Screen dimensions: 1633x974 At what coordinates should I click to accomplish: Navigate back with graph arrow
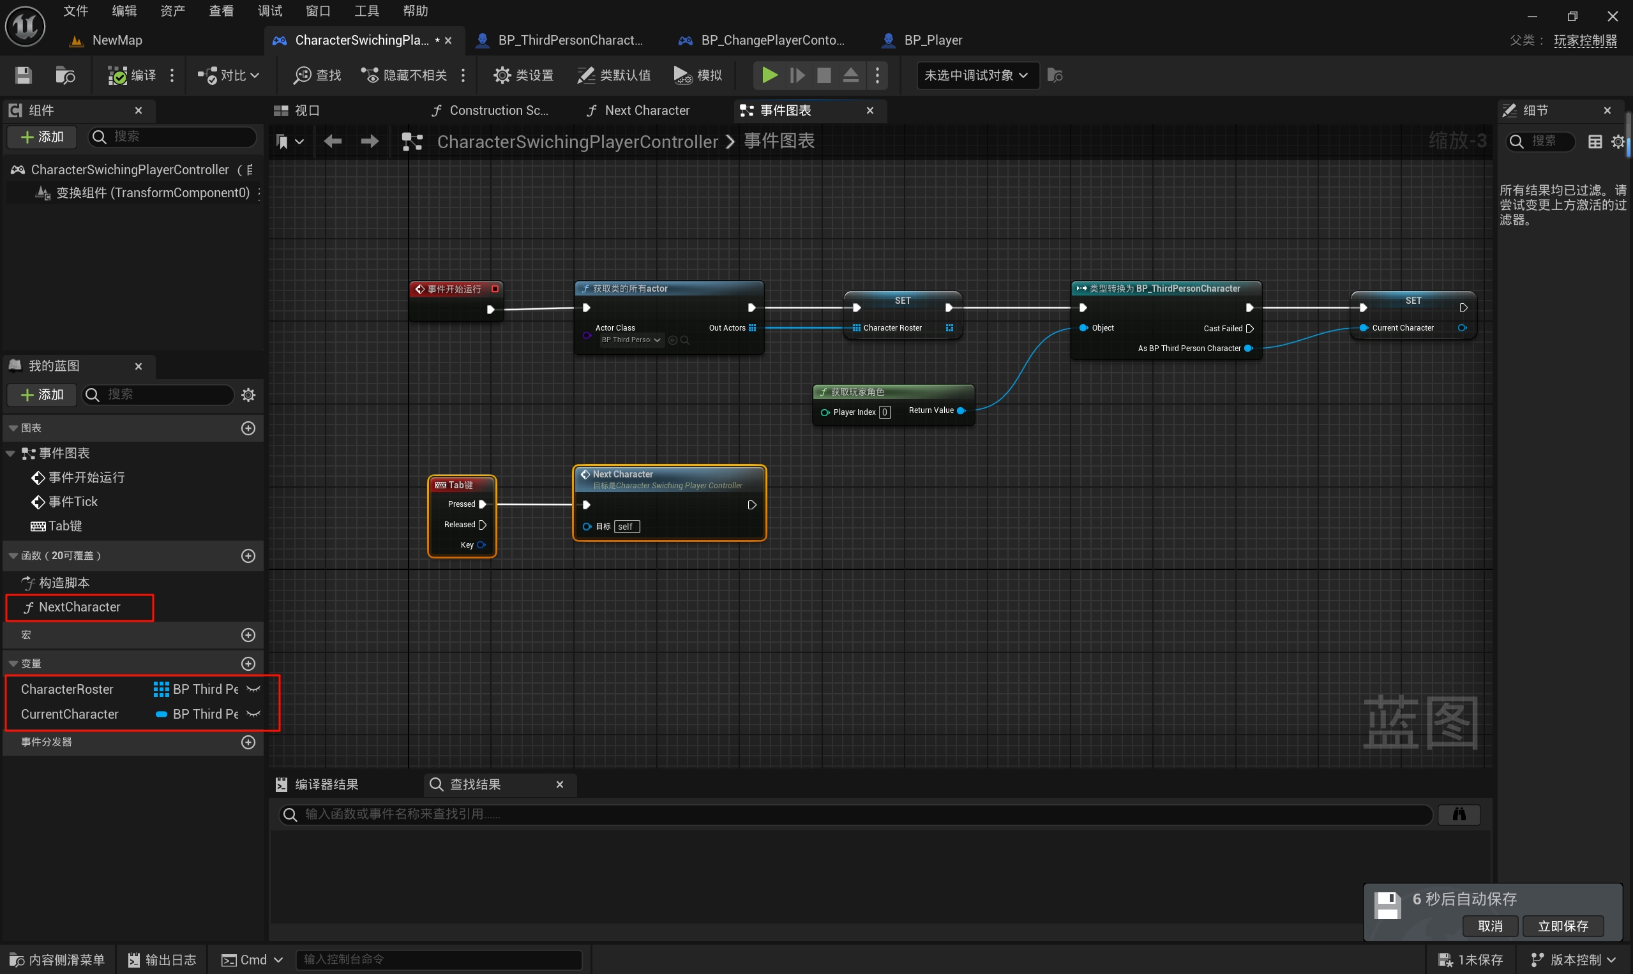pyautogui.click(x=333, y=141)
